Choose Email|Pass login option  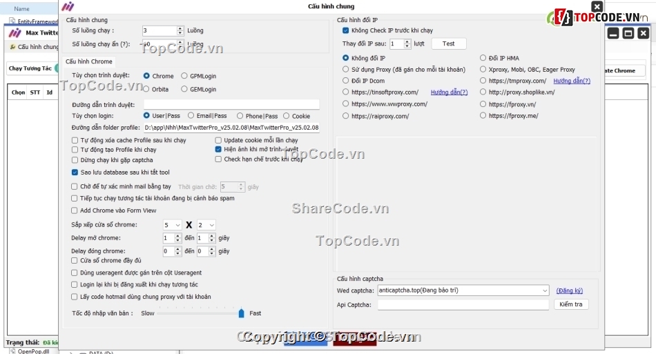pyautogui.click(x=191, y=115)
